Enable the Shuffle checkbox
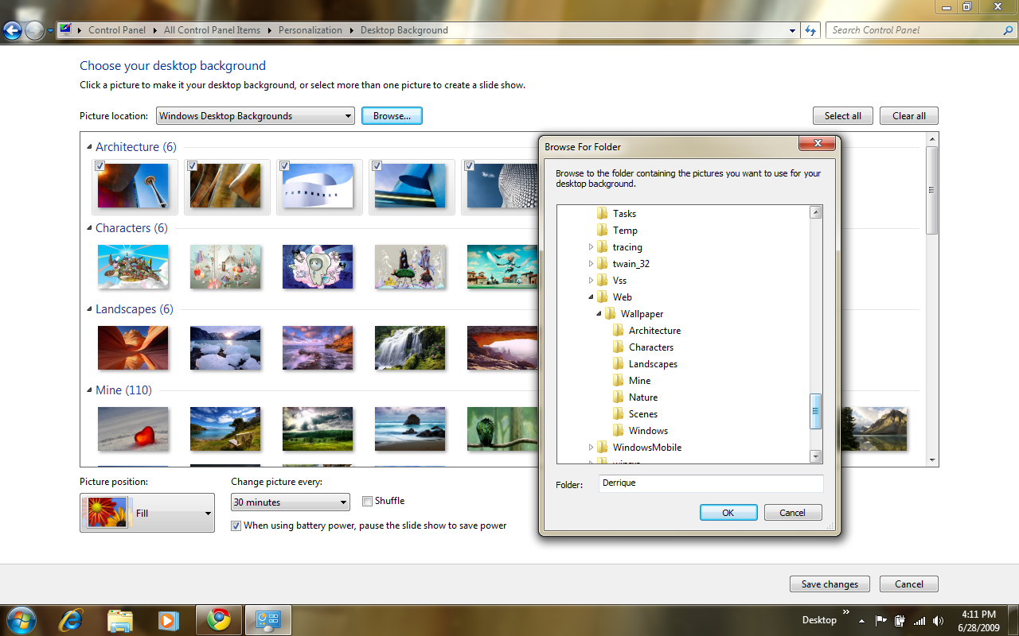This screenshot has height=636, width=1019. coord(367,501)
